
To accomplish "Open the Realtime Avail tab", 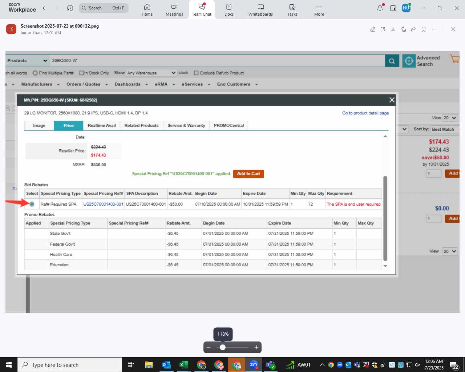I will (102, 126).
